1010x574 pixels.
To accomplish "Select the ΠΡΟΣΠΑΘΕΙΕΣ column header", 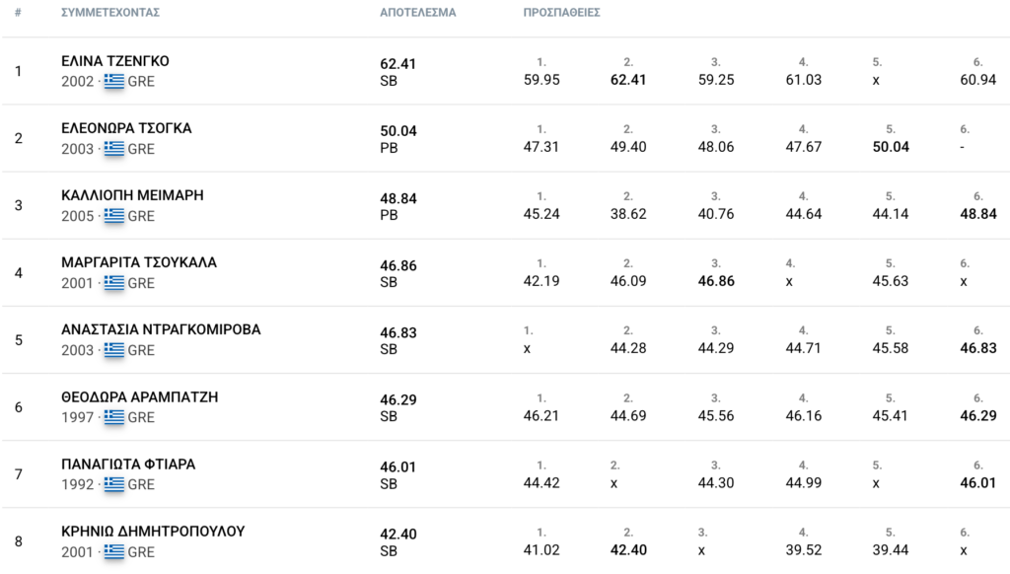I will (x=561, y=12).
